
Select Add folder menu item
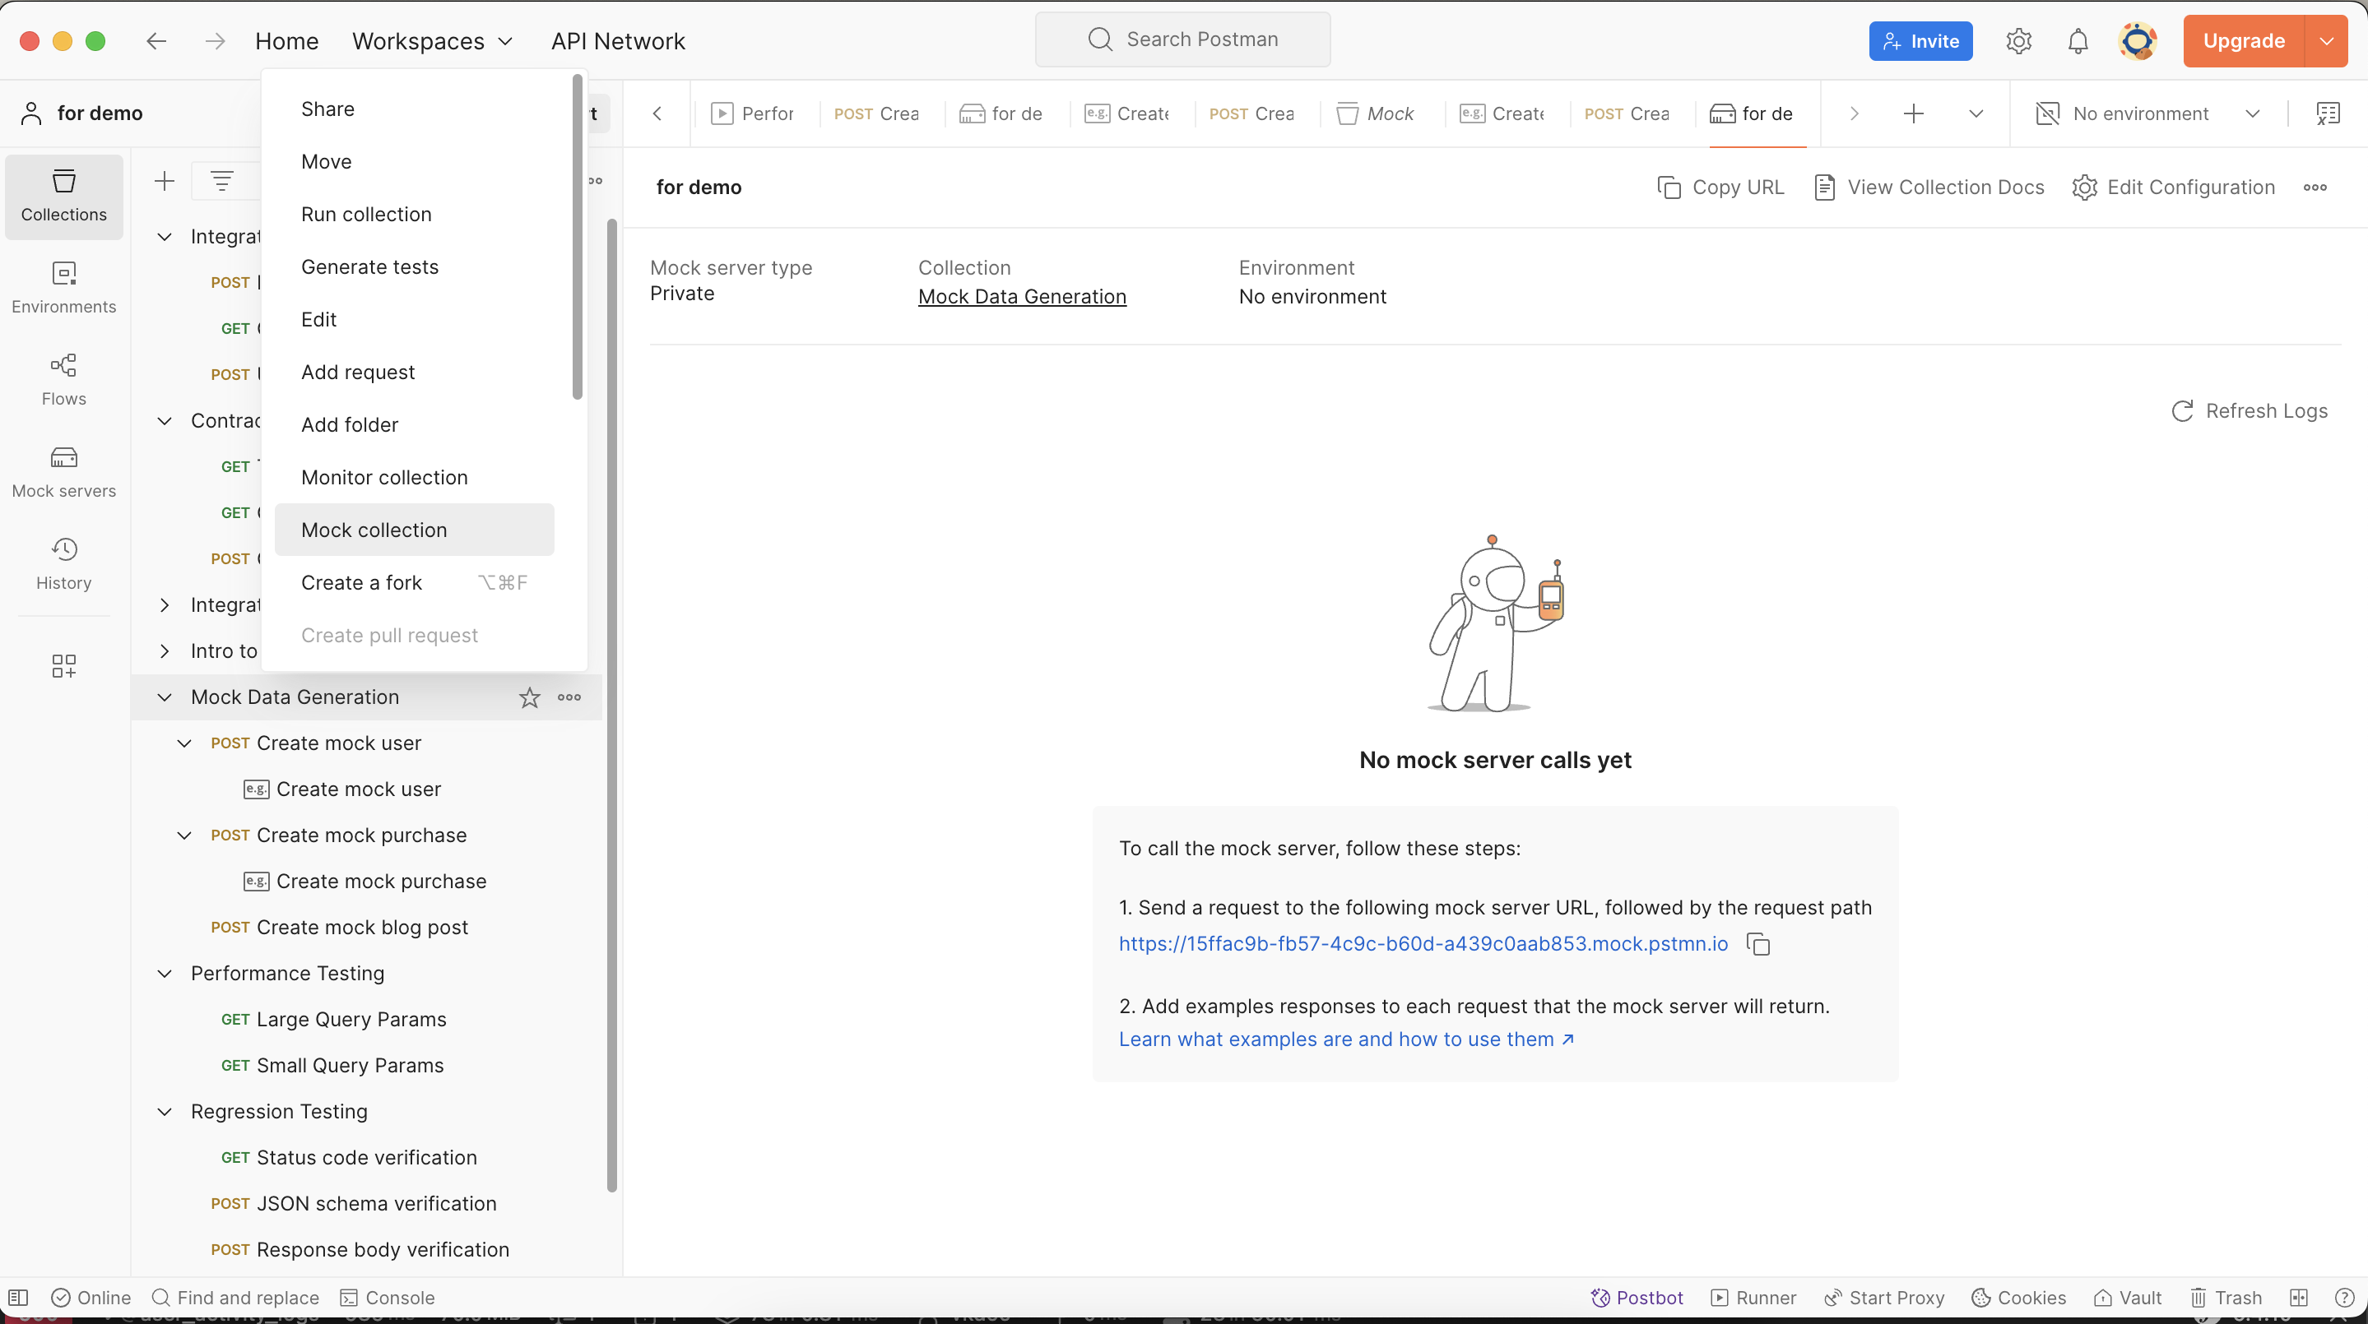coord(415,425)
